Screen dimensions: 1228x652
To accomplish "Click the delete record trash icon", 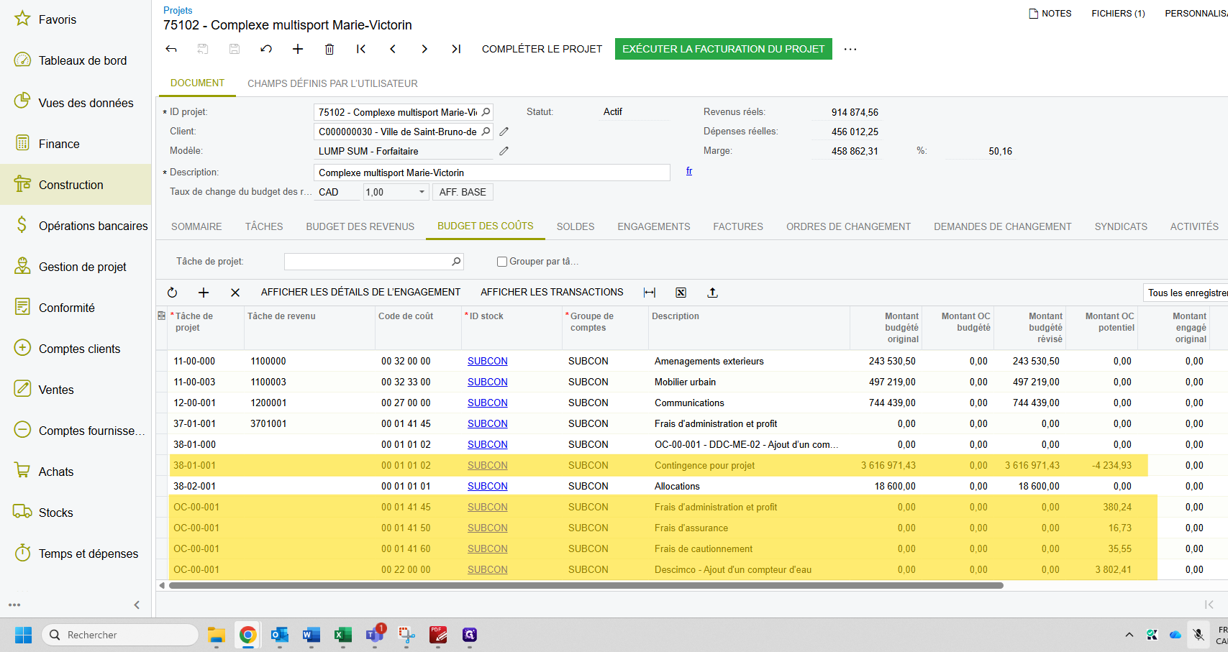I will point(329,49).
